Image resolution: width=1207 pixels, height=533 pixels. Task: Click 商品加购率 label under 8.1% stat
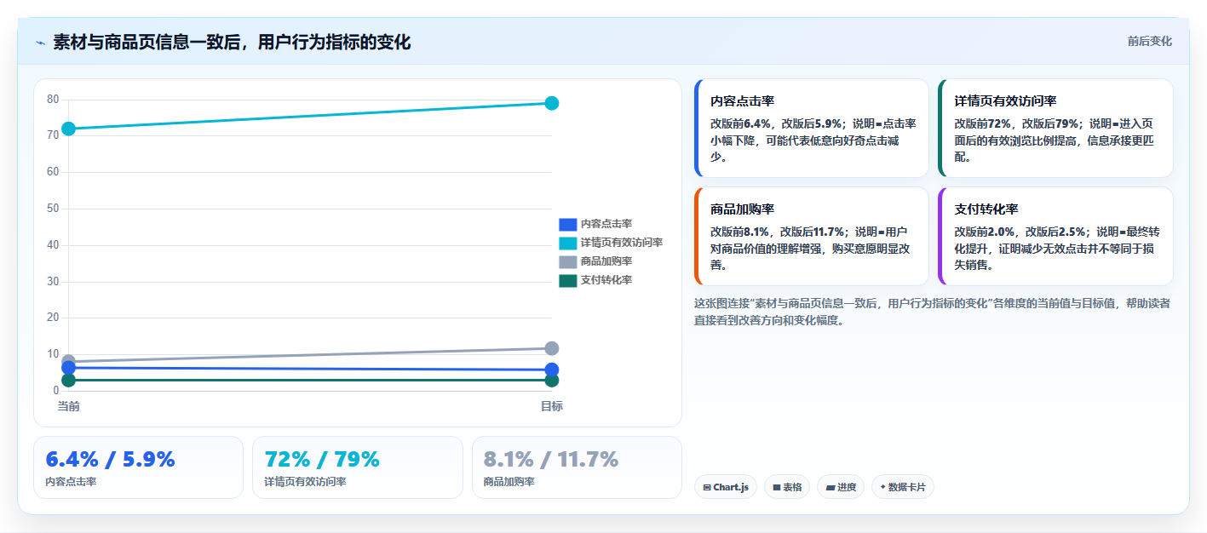pyautogui.click(x=509, y=482)
